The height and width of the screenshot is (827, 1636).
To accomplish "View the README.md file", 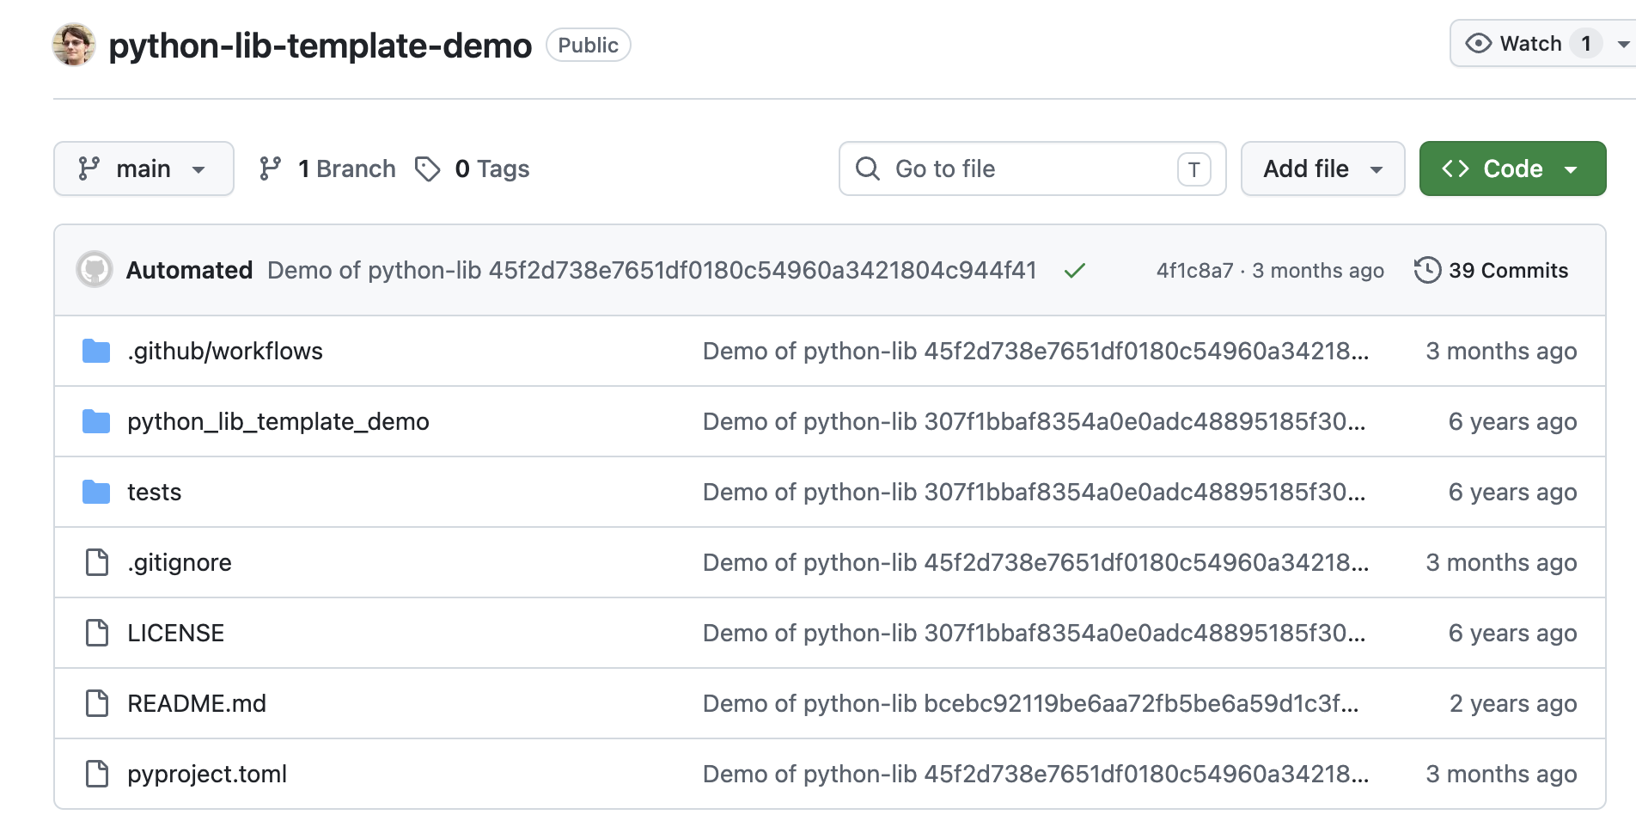I will pos(196,703).
